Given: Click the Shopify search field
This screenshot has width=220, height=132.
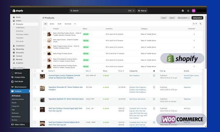Looking at the screenshot, I should [103, 11].
